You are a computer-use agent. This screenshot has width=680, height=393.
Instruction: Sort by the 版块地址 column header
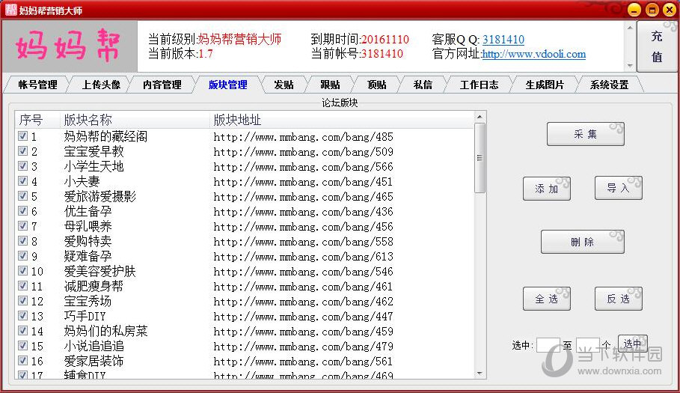[x=342, y=120]
